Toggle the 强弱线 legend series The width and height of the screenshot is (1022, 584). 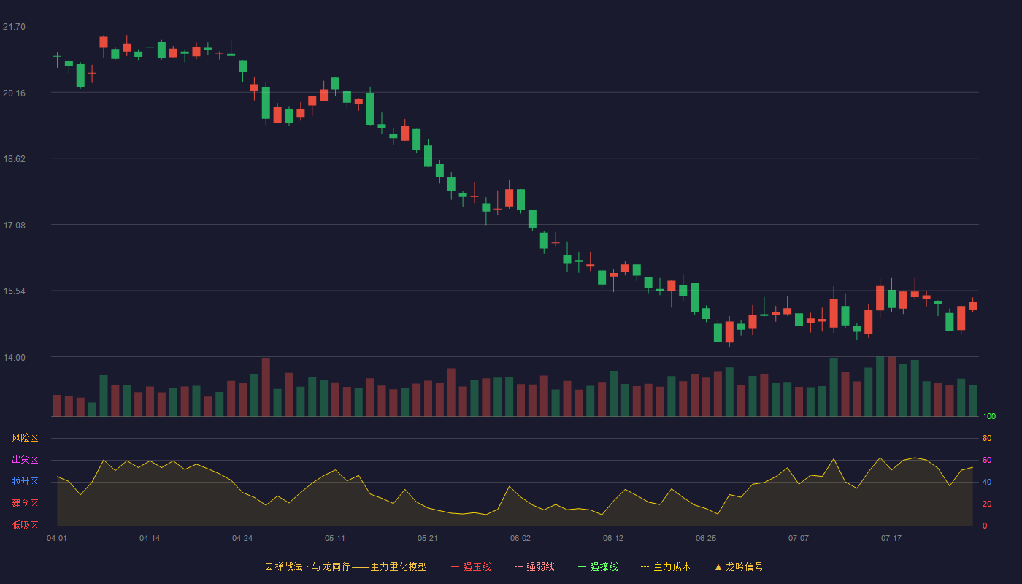point(534,566)
